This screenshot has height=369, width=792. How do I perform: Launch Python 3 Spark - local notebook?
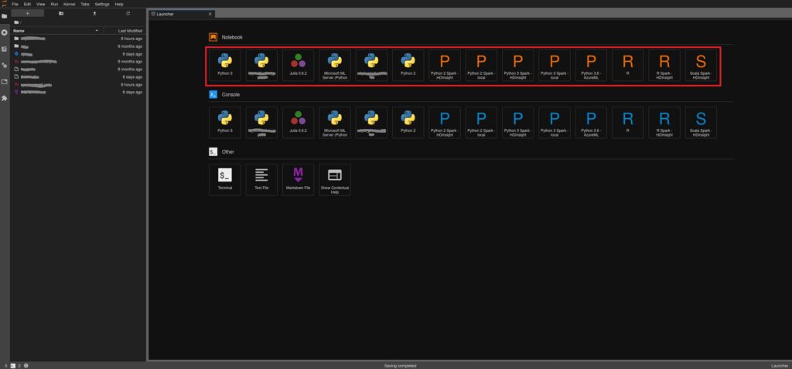coord(554,66)
